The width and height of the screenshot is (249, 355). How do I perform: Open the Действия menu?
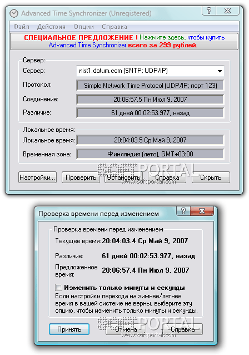click(51, 27)
